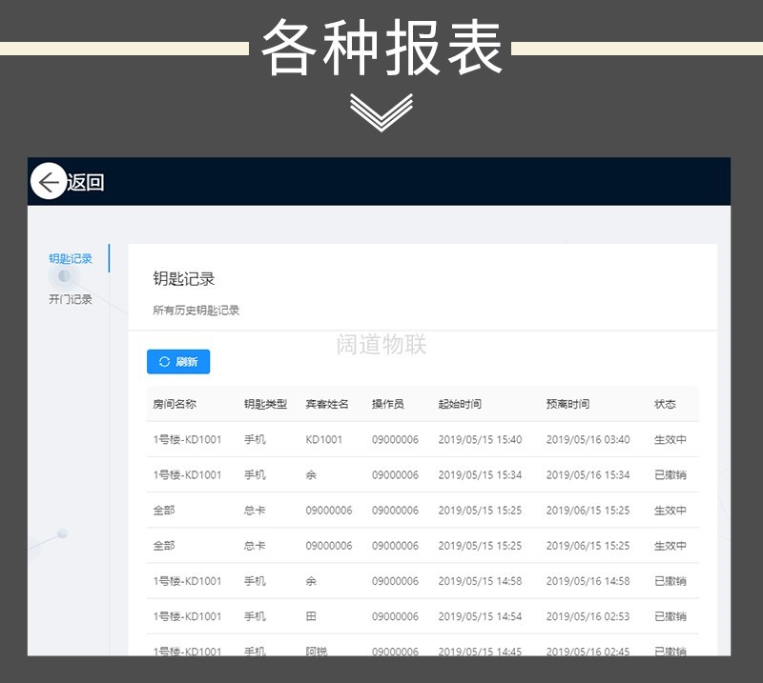Screen dimensions: 763x683
Task: Click departure time 2019/05/16 15:34
Action: pos(588,475)
